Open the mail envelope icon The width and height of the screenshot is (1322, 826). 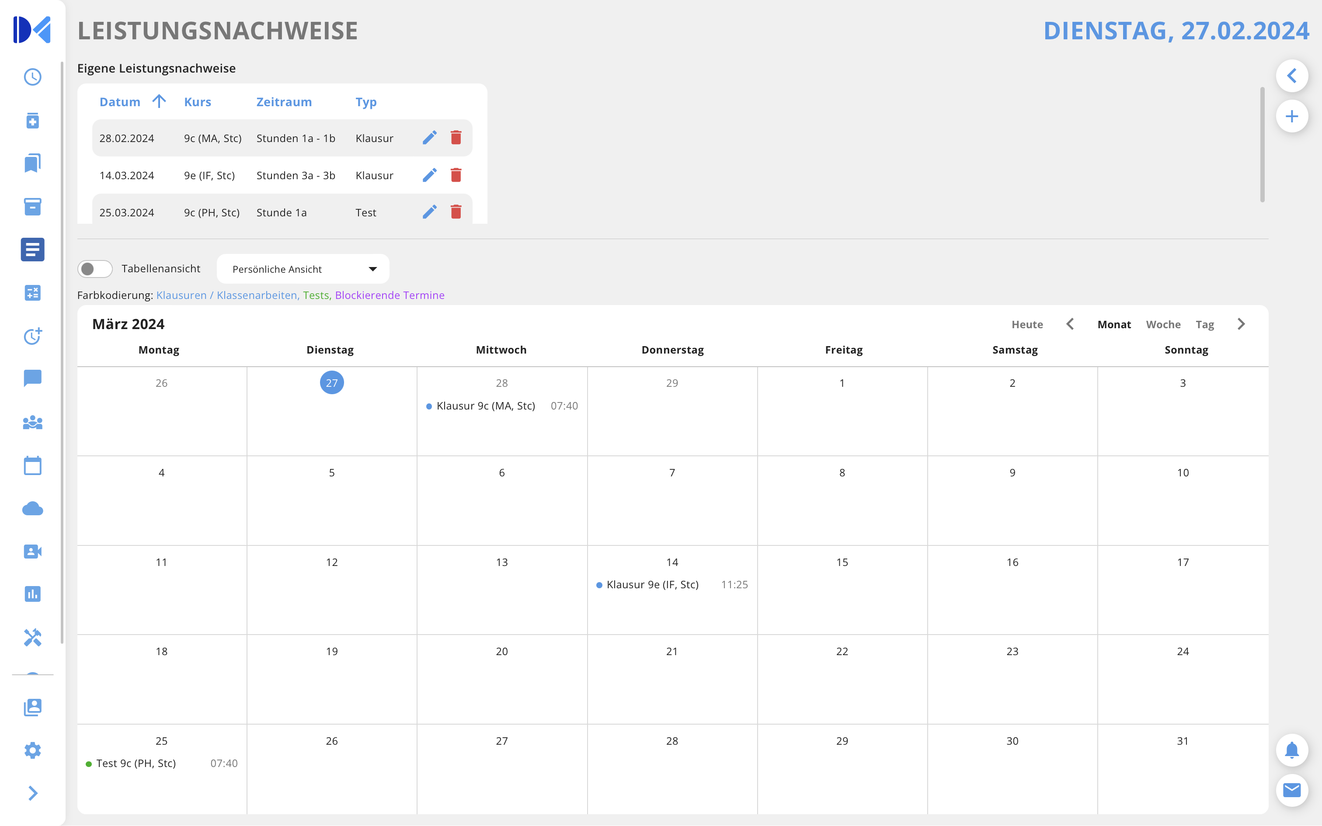[x=1291, y=790]
